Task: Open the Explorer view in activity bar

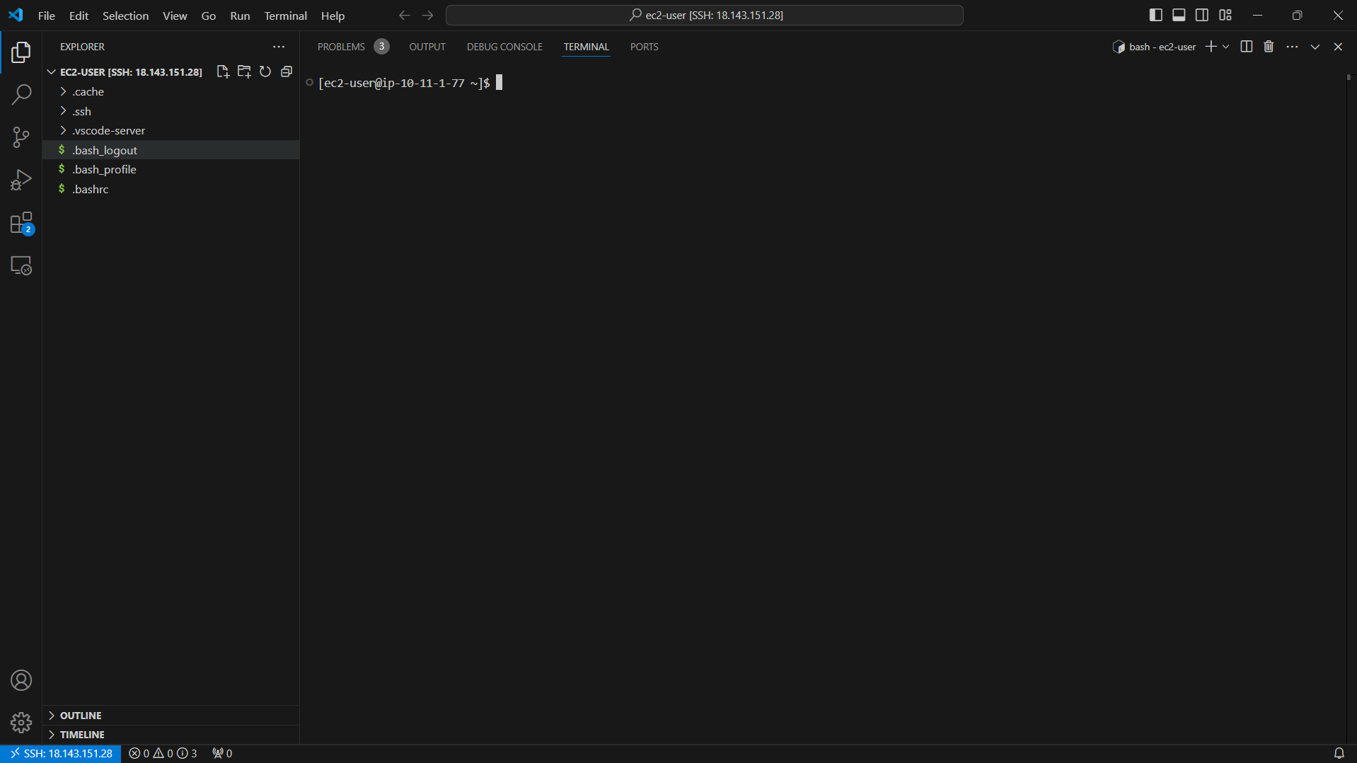Action: tap(21, 52)
